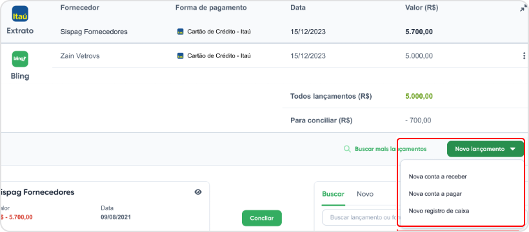Click the collapse arrows icon at top right
Viewport: 529px width, 232px height.
point(524,9)
